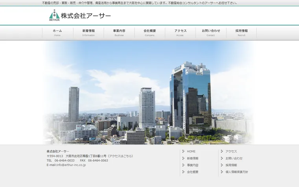This screenshot has height=187, width=299.
Task: Click the footer 株式会社アーサー company name
Action: click(58, 151)
